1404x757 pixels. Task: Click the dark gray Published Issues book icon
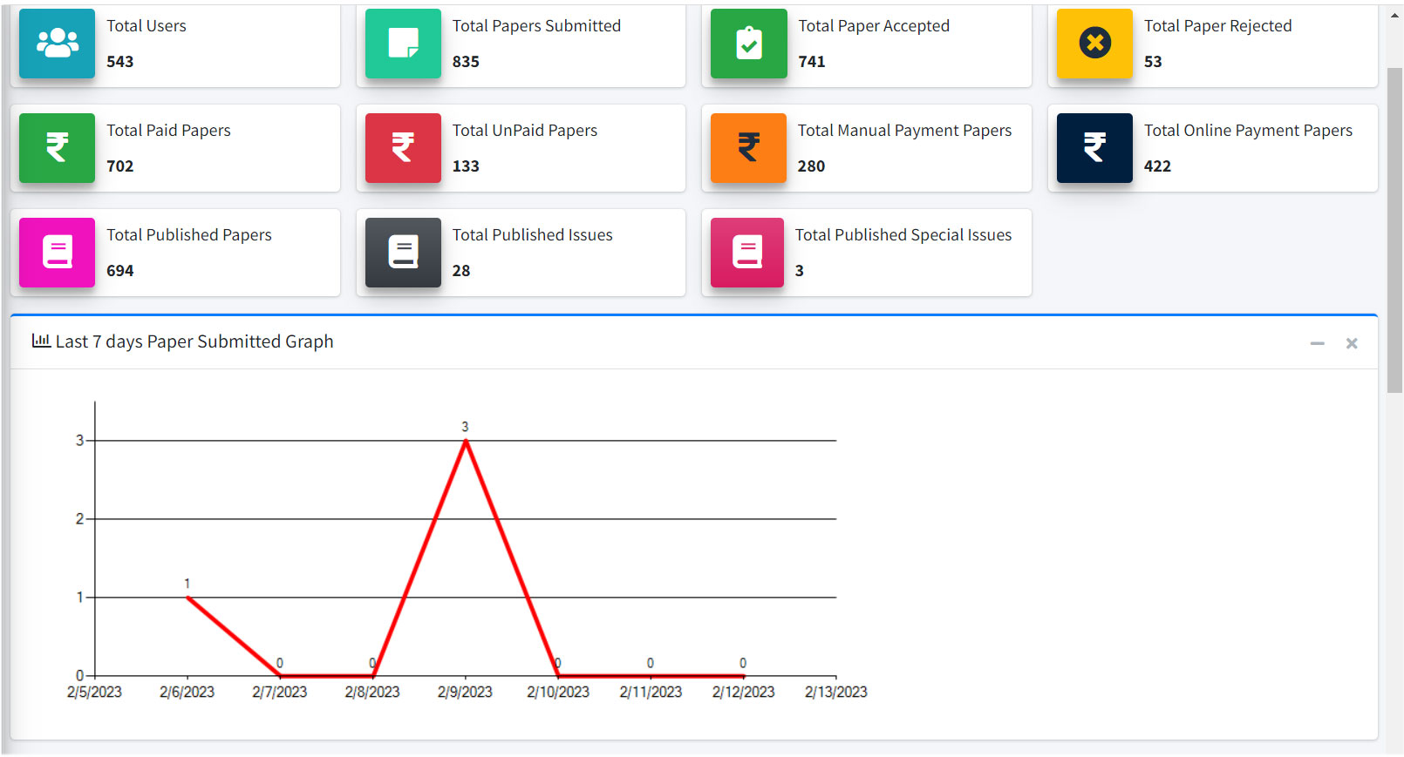click(x=403, y=252)
